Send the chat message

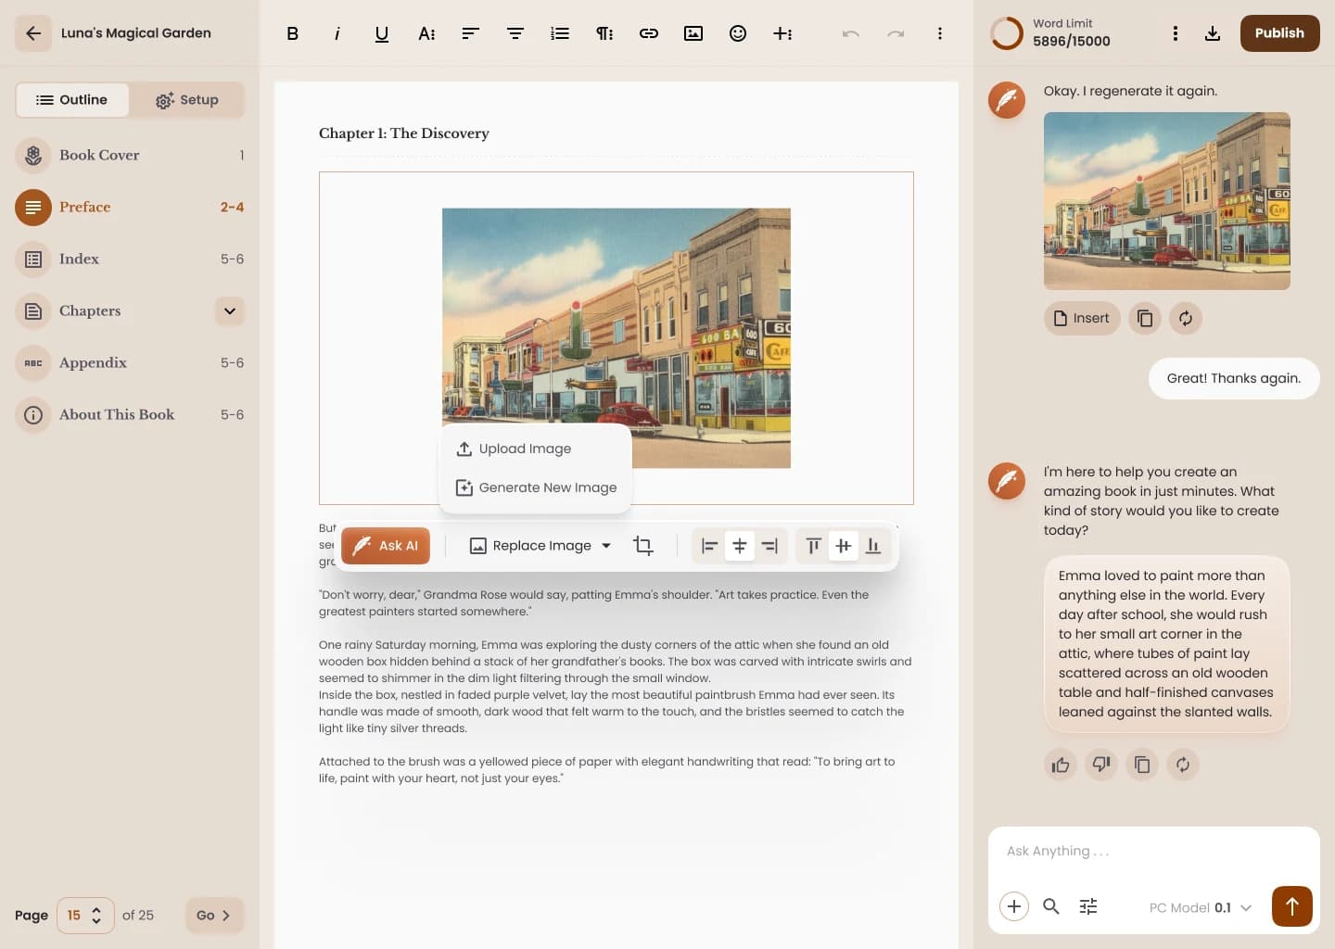tap(1292, 906)
